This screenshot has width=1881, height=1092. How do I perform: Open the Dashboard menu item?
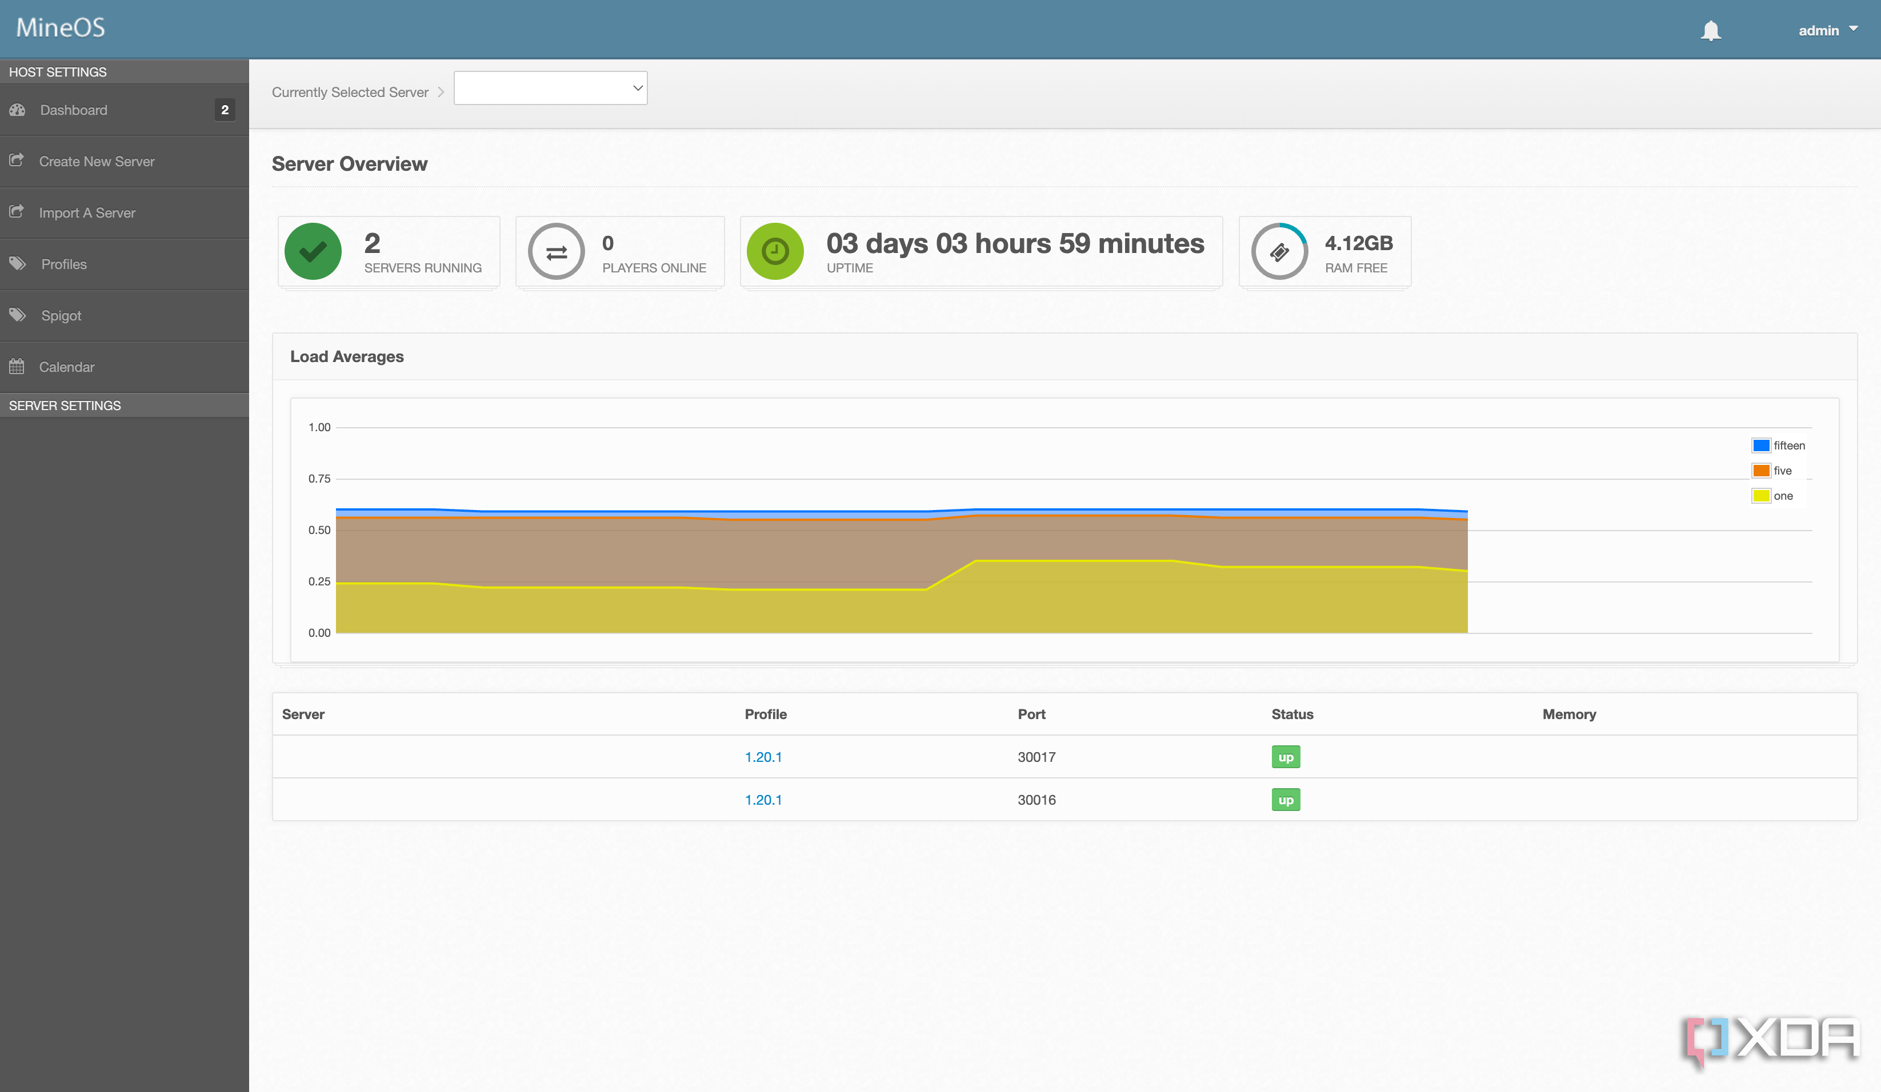pyautogui.click(x=124, y=110)
